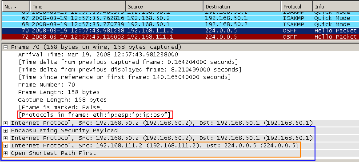
Task: Click ISAKMP protocol cell in packet 67 row
Action: pyautogui.click(x=294, y=18)
